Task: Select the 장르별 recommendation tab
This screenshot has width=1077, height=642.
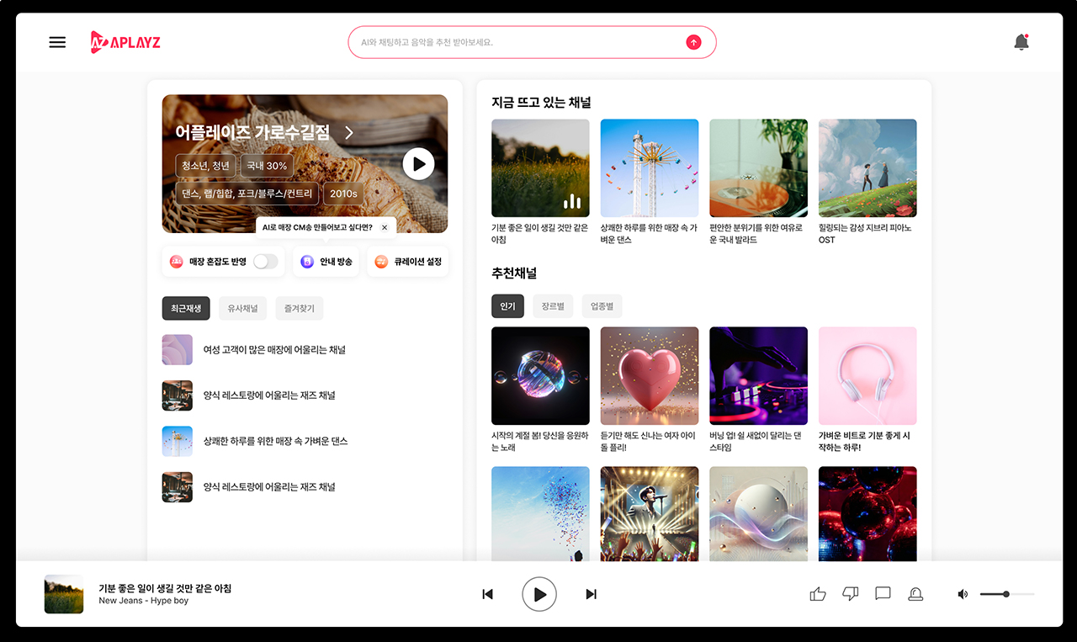Action: 552,306
